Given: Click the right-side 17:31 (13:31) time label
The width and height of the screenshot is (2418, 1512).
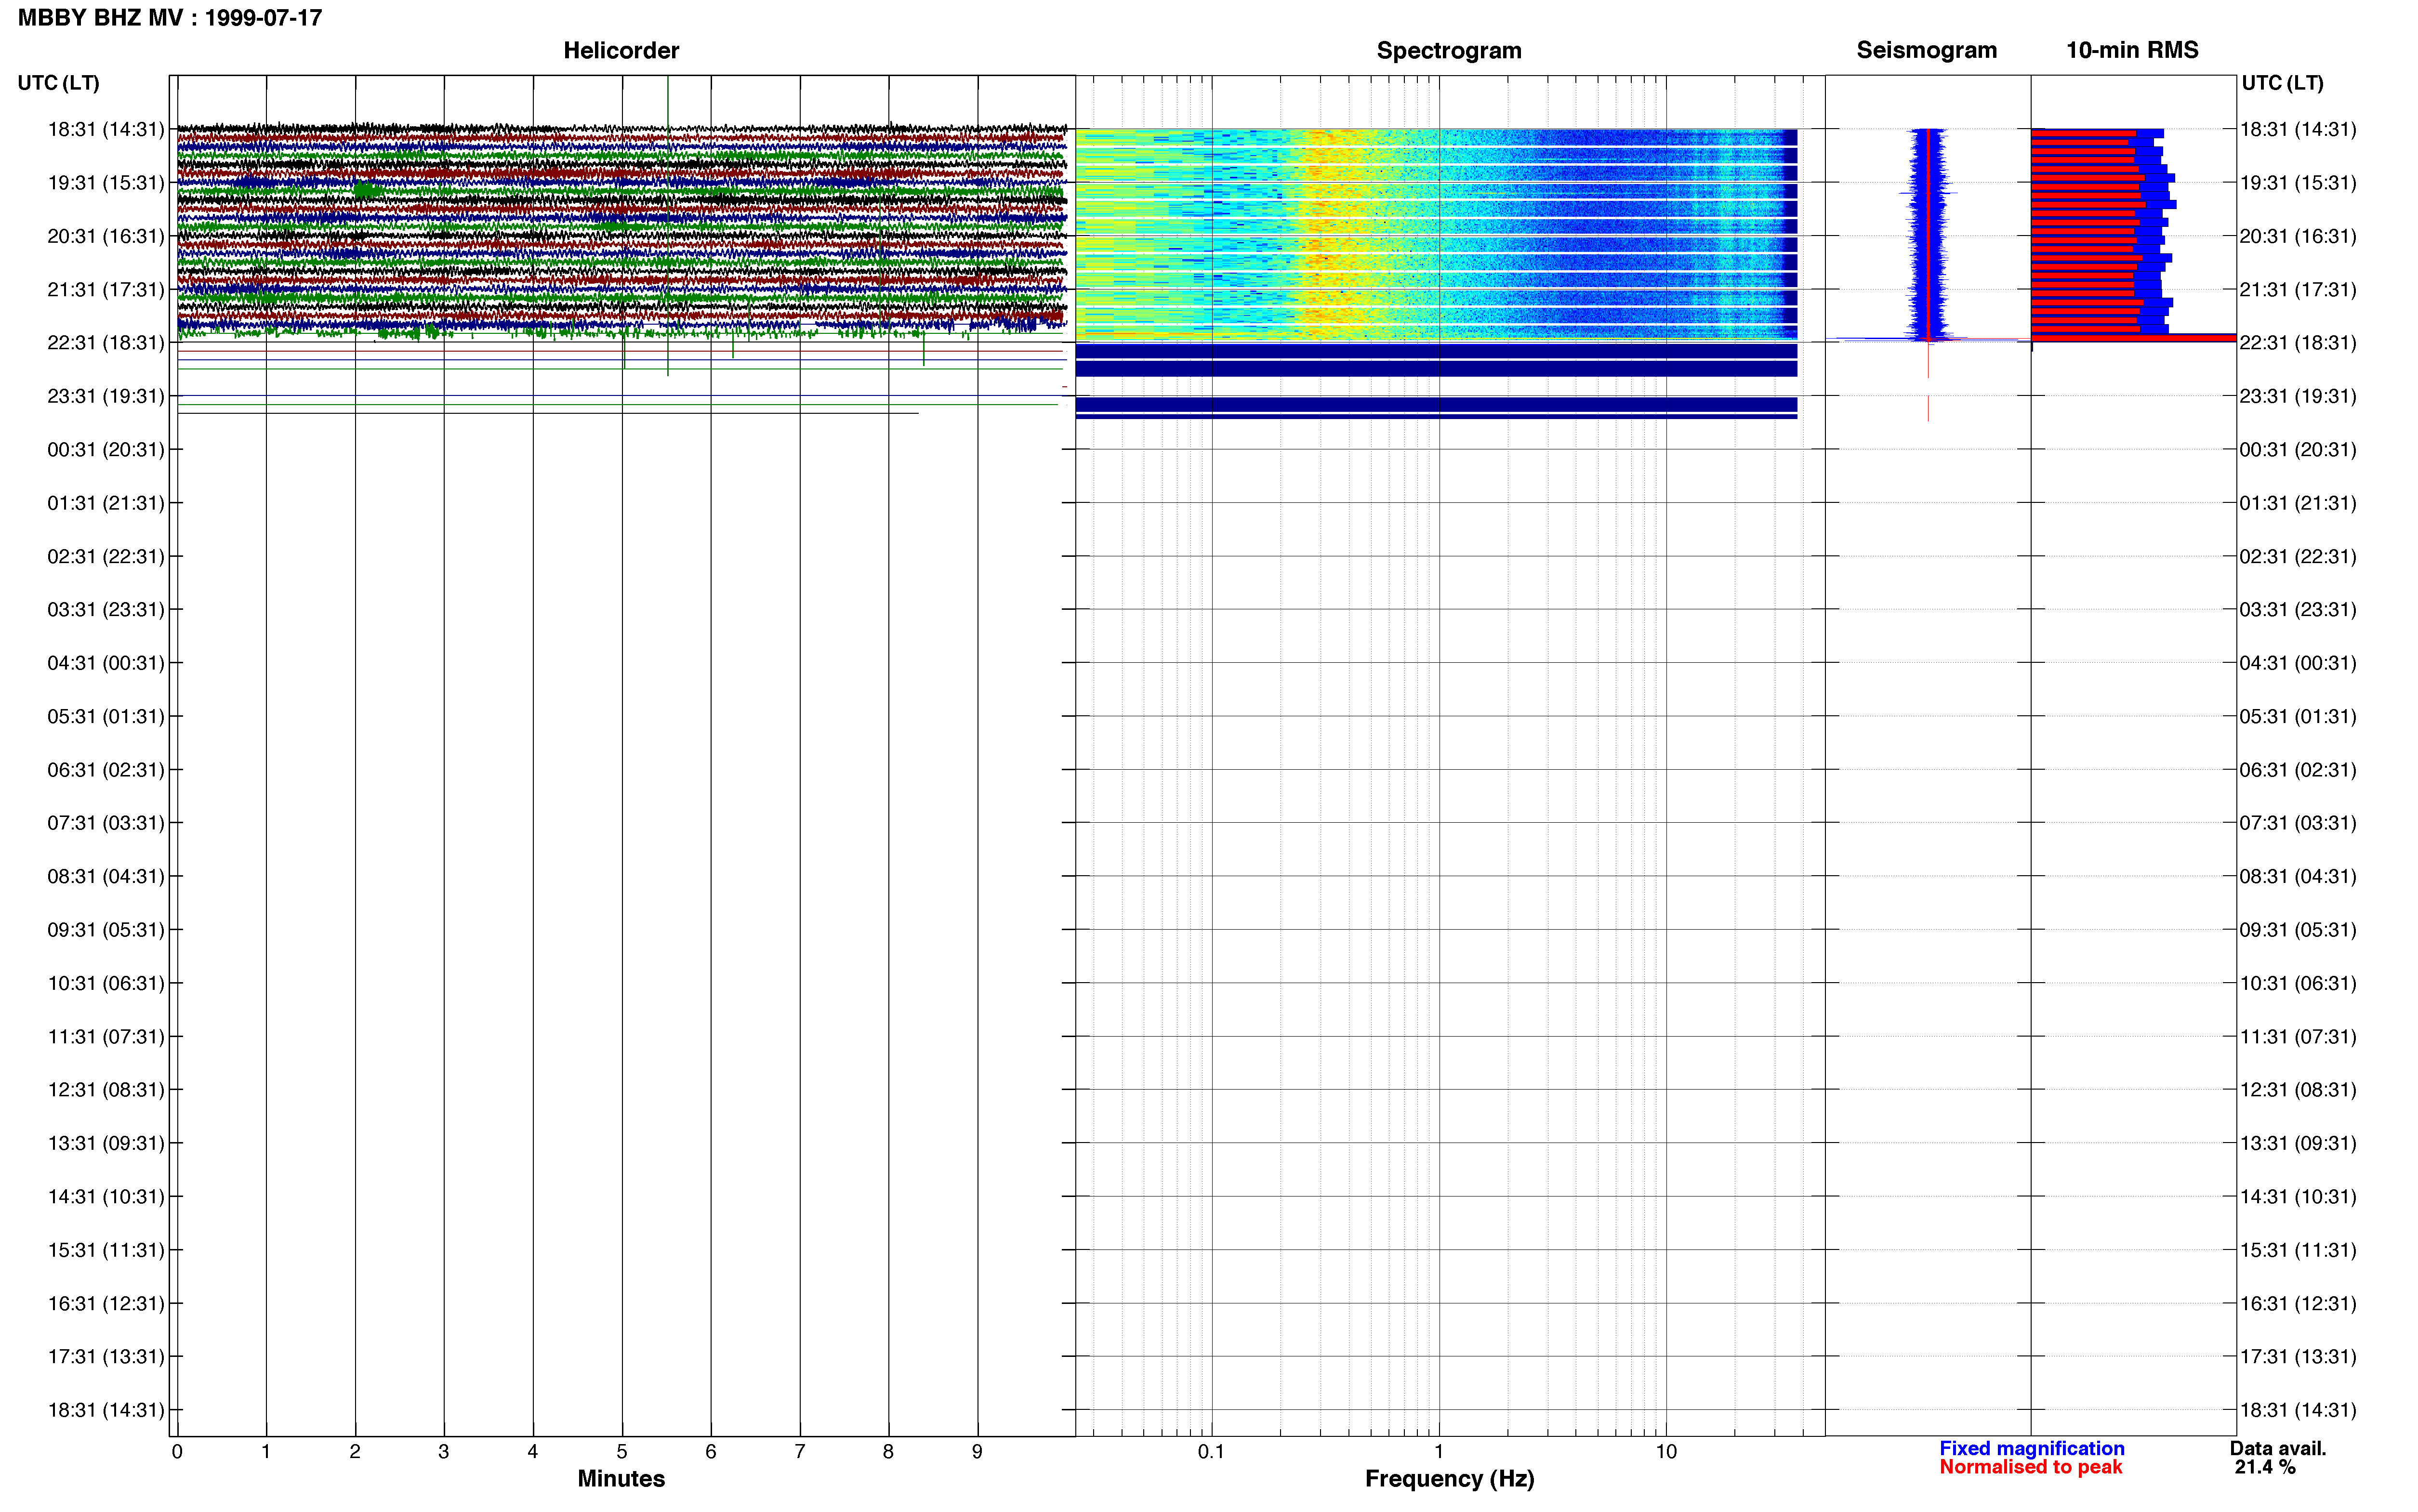Looking at the screenshot, I should point(2298,1356).
